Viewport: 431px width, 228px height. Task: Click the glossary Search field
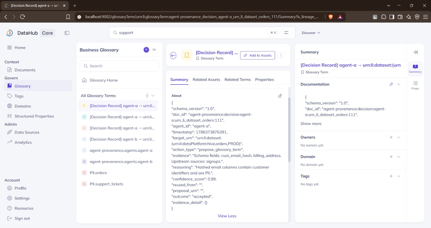(x=119, y=66)
